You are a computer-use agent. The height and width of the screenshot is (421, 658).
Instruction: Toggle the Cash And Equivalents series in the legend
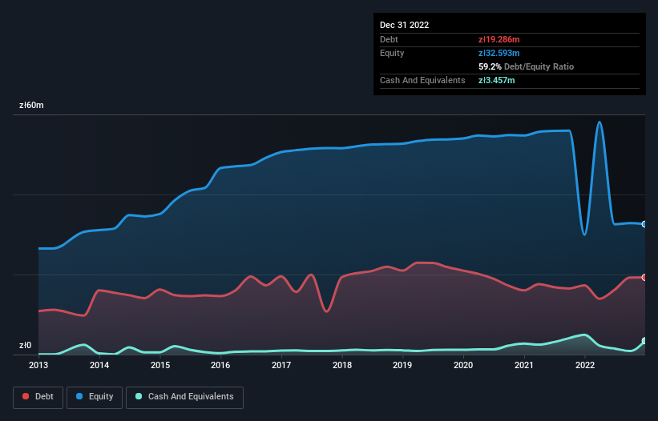[184, 397]
